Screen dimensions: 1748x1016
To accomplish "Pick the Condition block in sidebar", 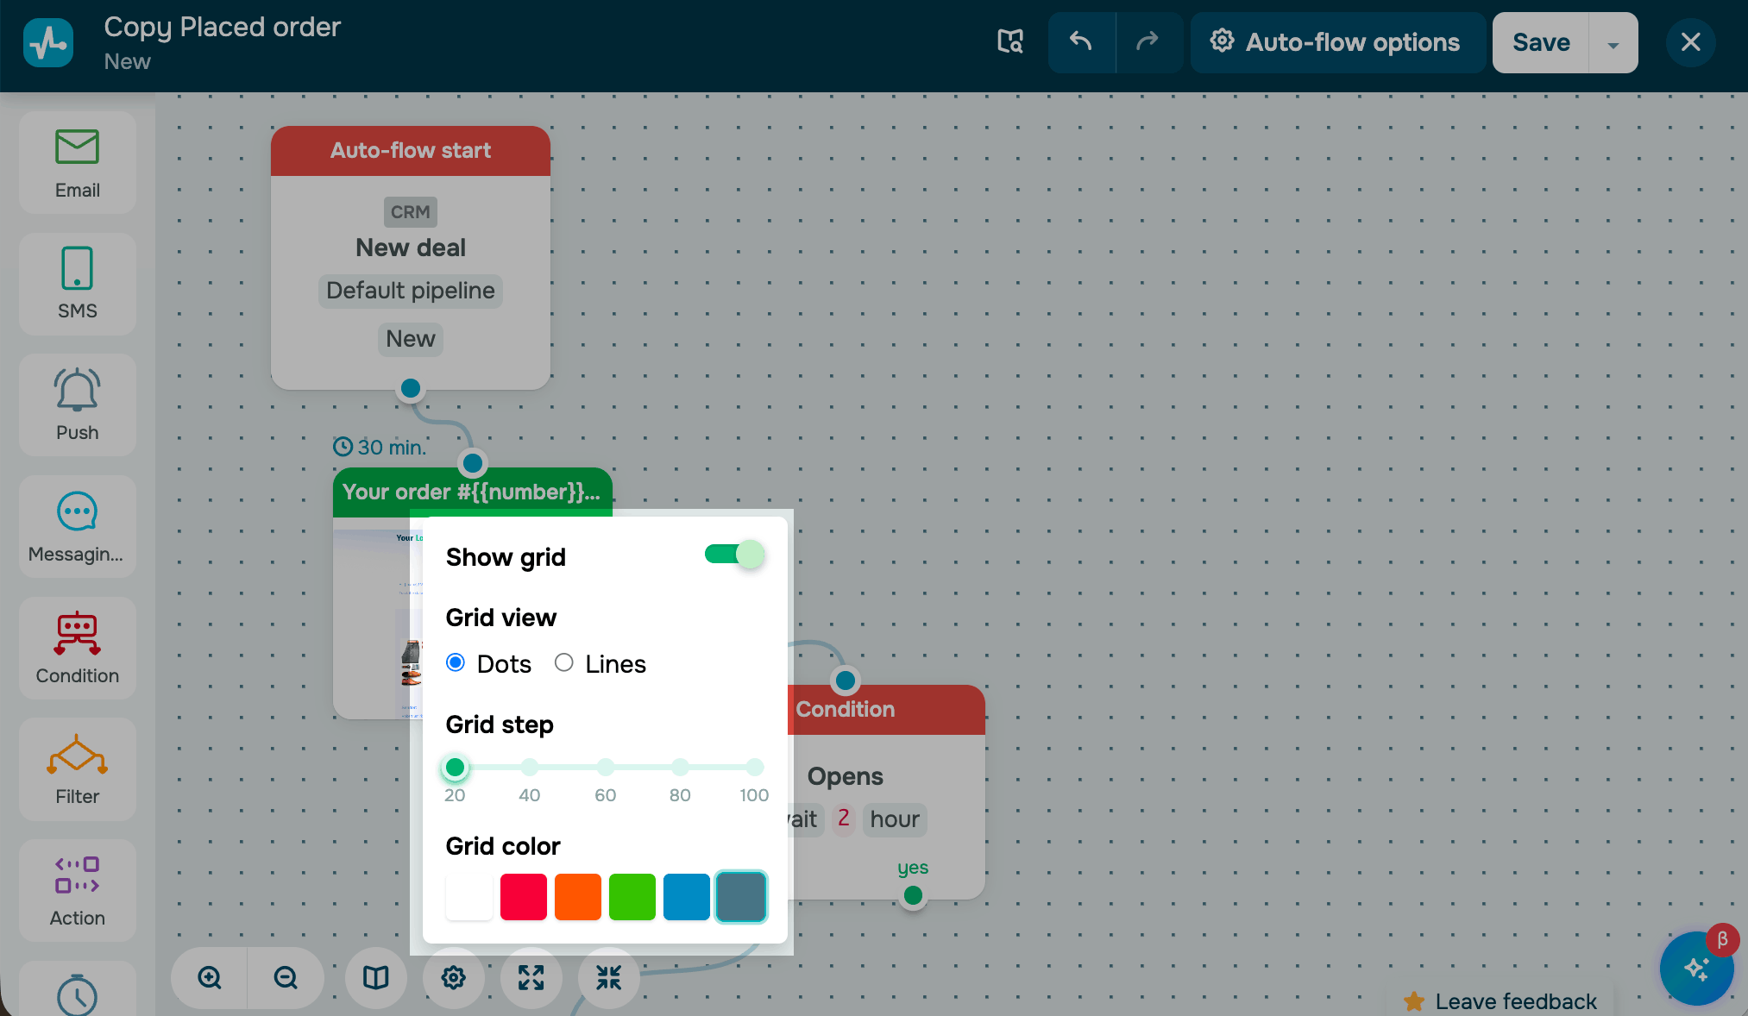I will point(77,648).
